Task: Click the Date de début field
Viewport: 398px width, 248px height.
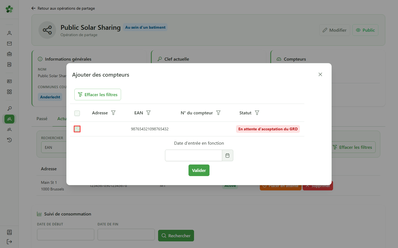Action: coord(66,234)
